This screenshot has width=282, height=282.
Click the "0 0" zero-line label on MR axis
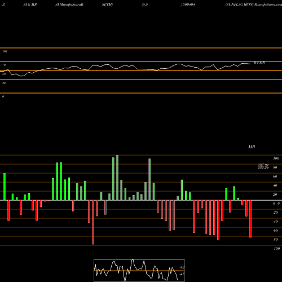click(x=276, y=204)
